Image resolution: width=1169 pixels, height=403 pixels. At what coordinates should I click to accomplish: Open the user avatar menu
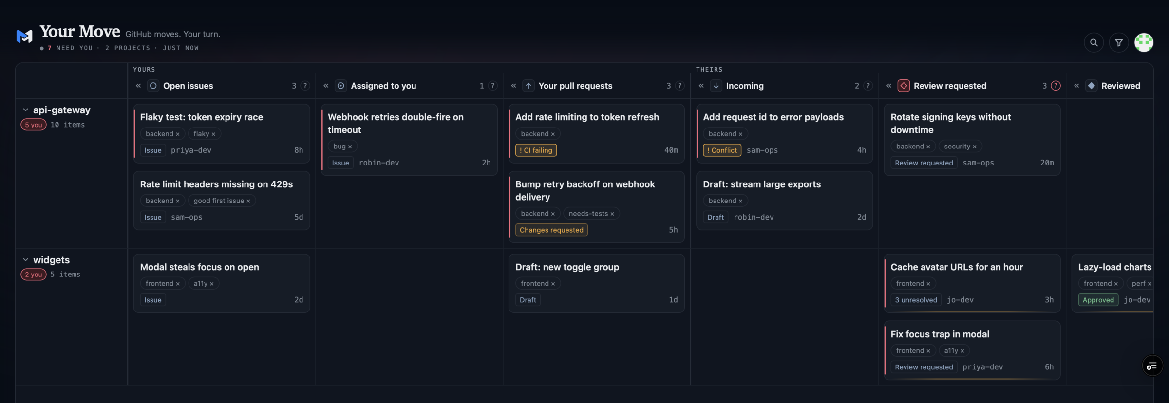click(x=1144, y=43)
